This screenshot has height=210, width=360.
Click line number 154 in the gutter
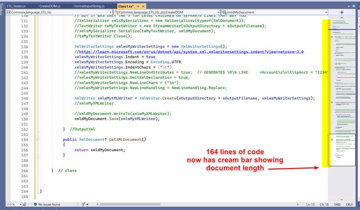tap(24, 140)
